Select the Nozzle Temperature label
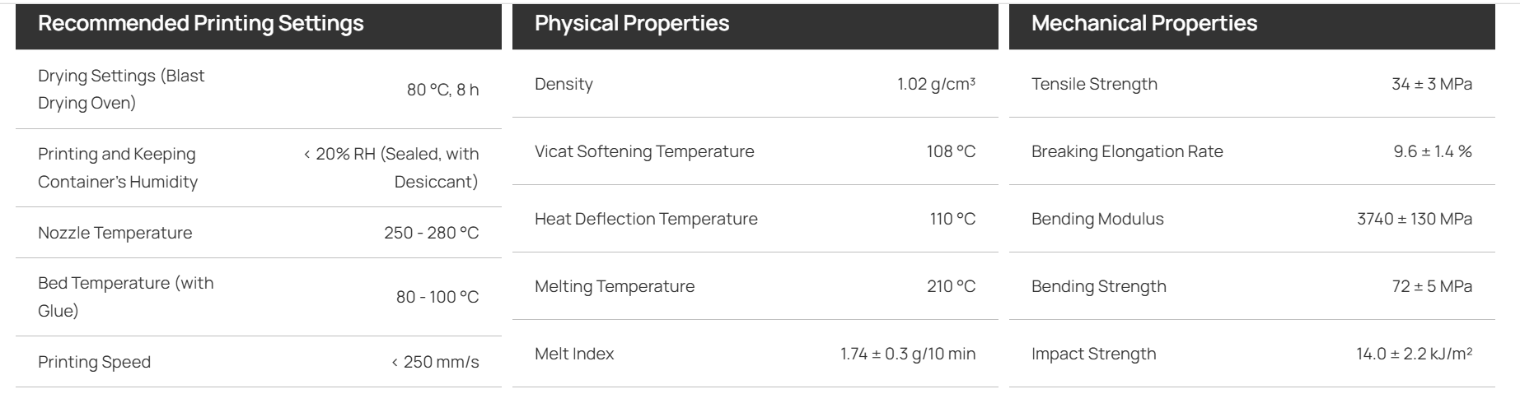Screen dimensions: 1520x403 [x=115, y=233]
